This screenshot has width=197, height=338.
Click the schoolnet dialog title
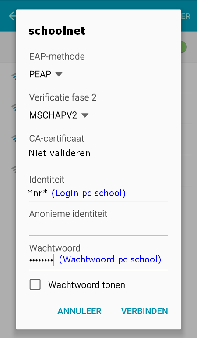pyautogui.click(x=57, y=31)
